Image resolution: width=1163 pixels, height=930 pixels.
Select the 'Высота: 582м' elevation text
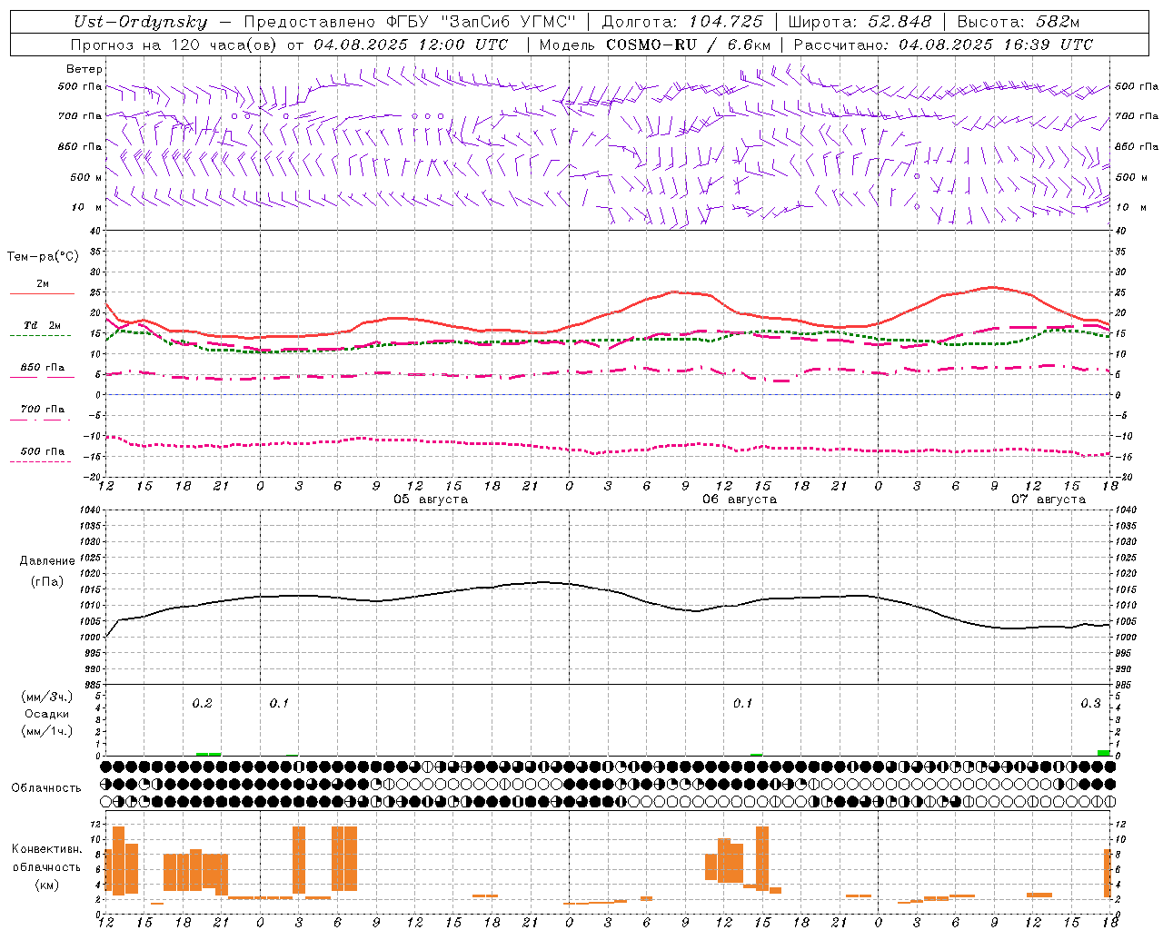tap(1018, 23)
